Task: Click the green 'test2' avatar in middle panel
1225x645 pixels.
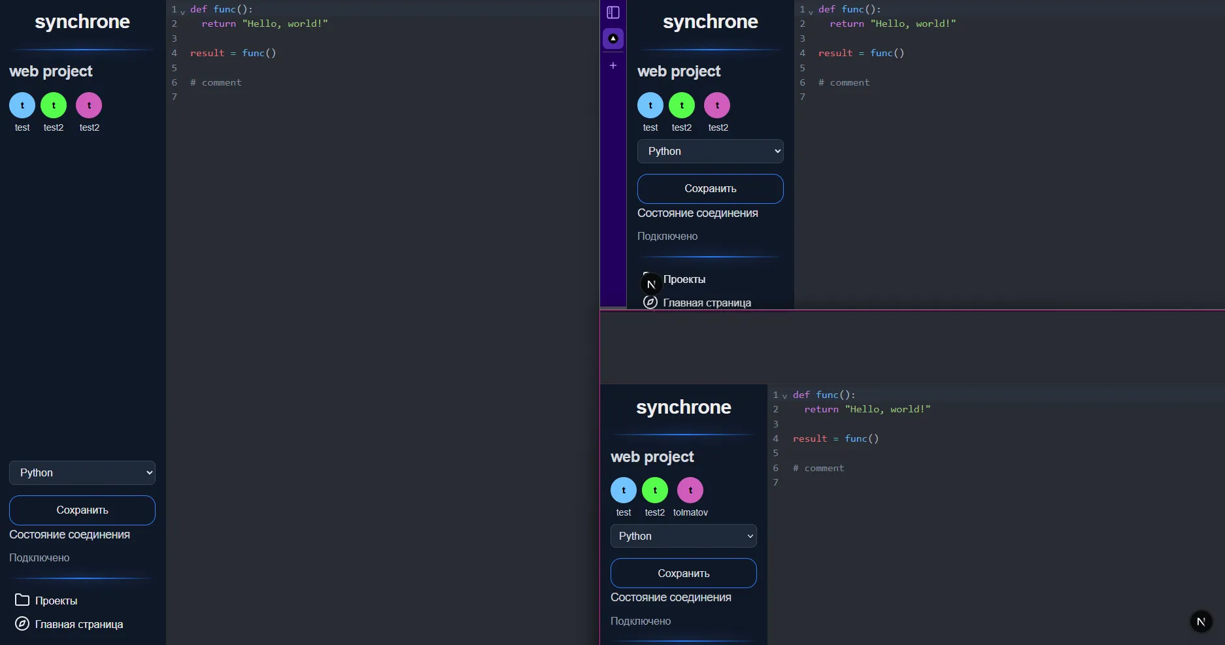Action: [681, 105]
